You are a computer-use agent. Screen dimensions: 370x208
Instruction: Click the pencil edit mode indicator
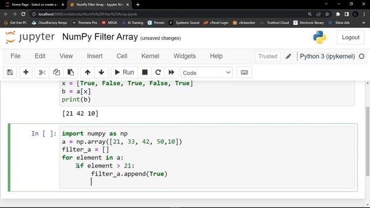pyautogui.click(x=288, y=57)
